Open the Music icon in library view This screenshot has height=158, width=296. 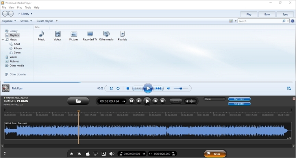41,36
